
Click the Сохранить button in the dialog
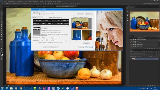click(80, 14)
